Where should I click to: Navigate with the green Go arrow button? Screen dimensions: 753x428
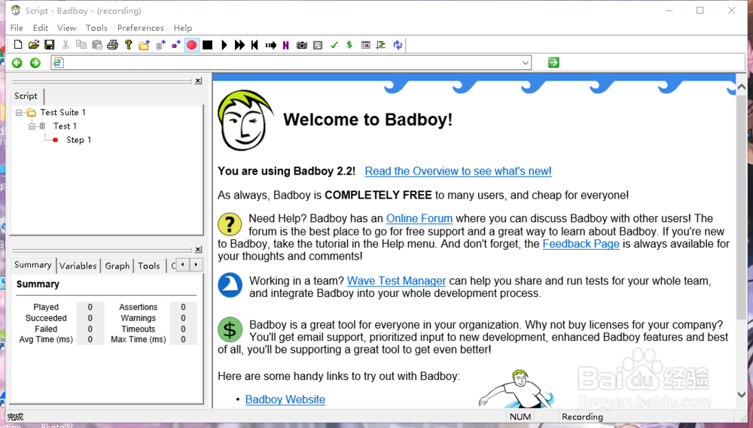pyautogui.click(x=553, y=62)
